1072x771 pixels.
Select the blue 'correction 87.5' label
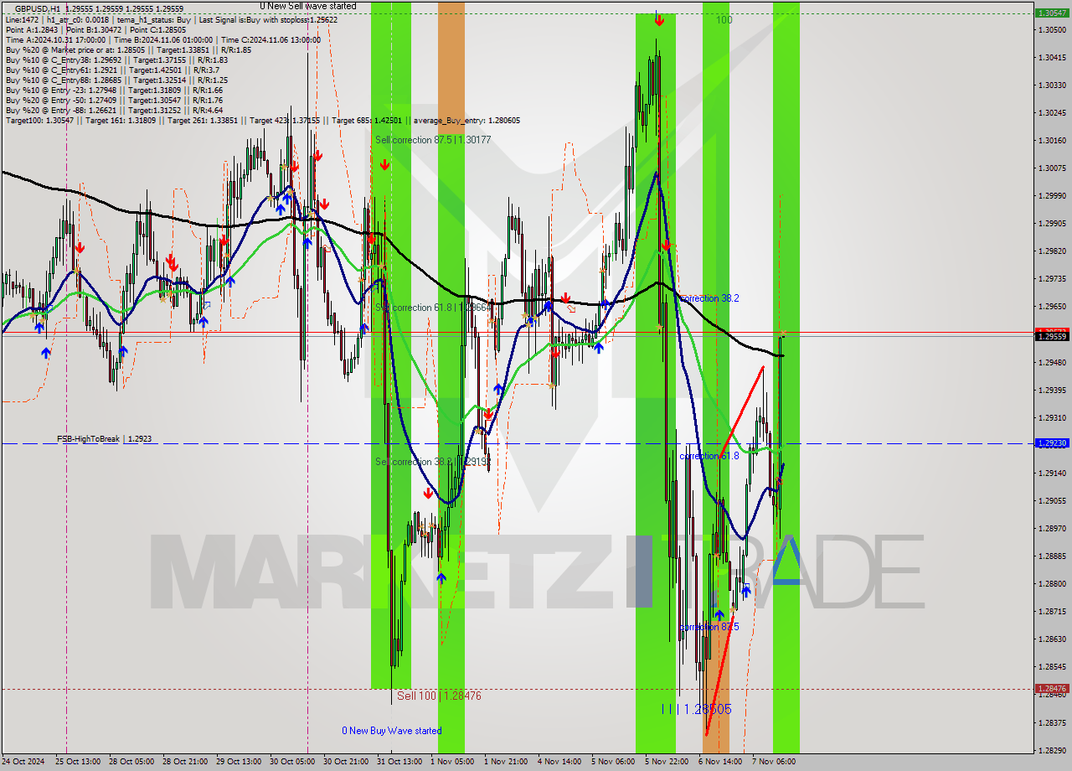click(709, 627)
